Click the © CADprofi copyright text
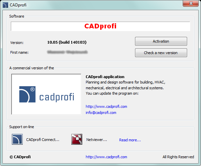Viewport: 201px width, 166px height. pyautogui.click(x=20, y=157)
